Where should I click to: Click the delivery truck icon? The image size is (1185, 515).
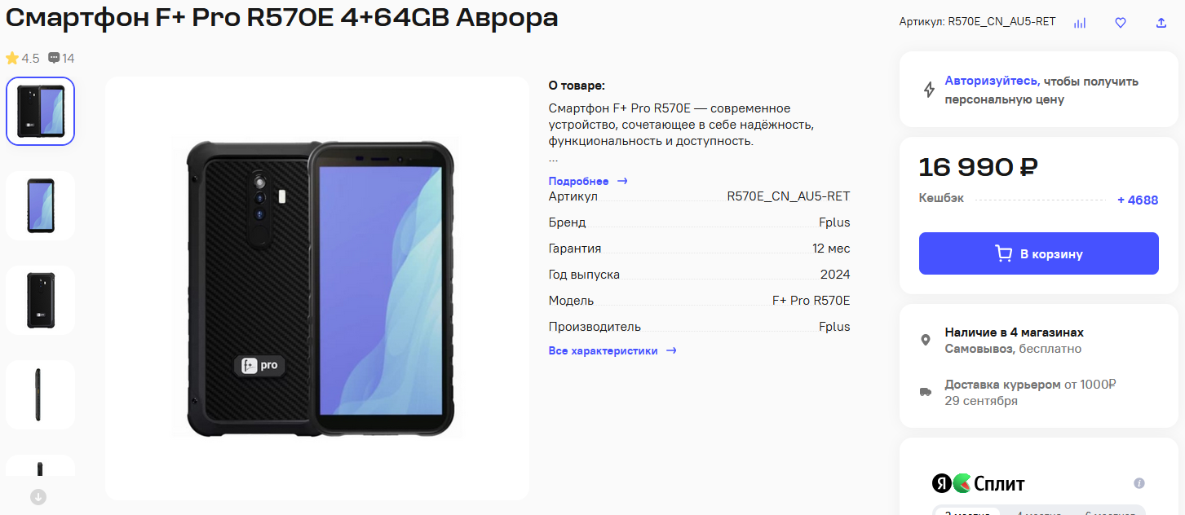coord(926,392)
